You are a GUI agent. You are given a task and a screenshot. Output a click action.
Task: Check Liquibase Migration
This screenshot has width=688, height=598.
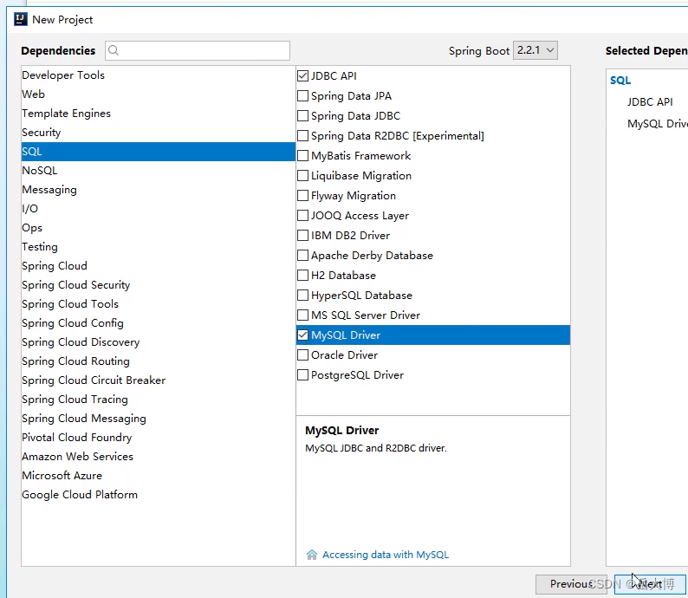click(302, 175)
